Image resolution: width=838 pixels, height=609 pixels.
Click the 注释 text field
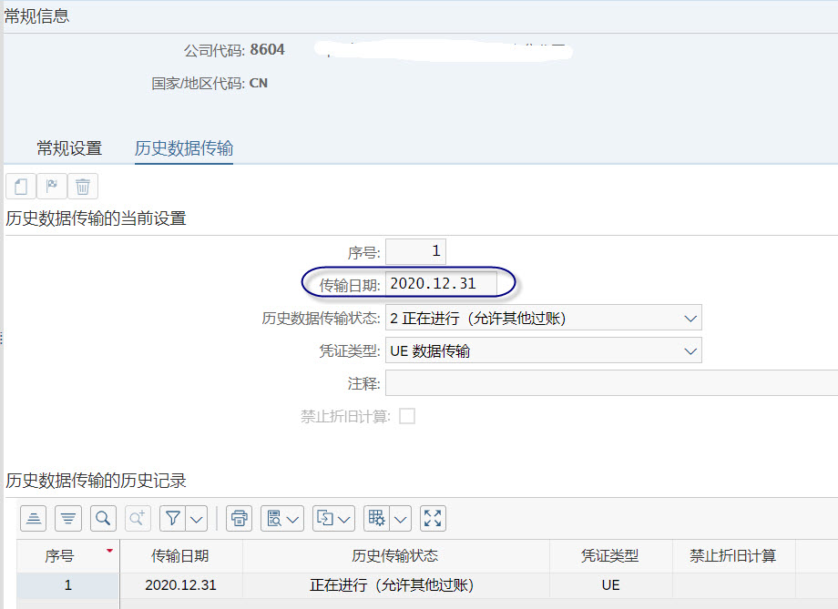(x=611, y=383)
